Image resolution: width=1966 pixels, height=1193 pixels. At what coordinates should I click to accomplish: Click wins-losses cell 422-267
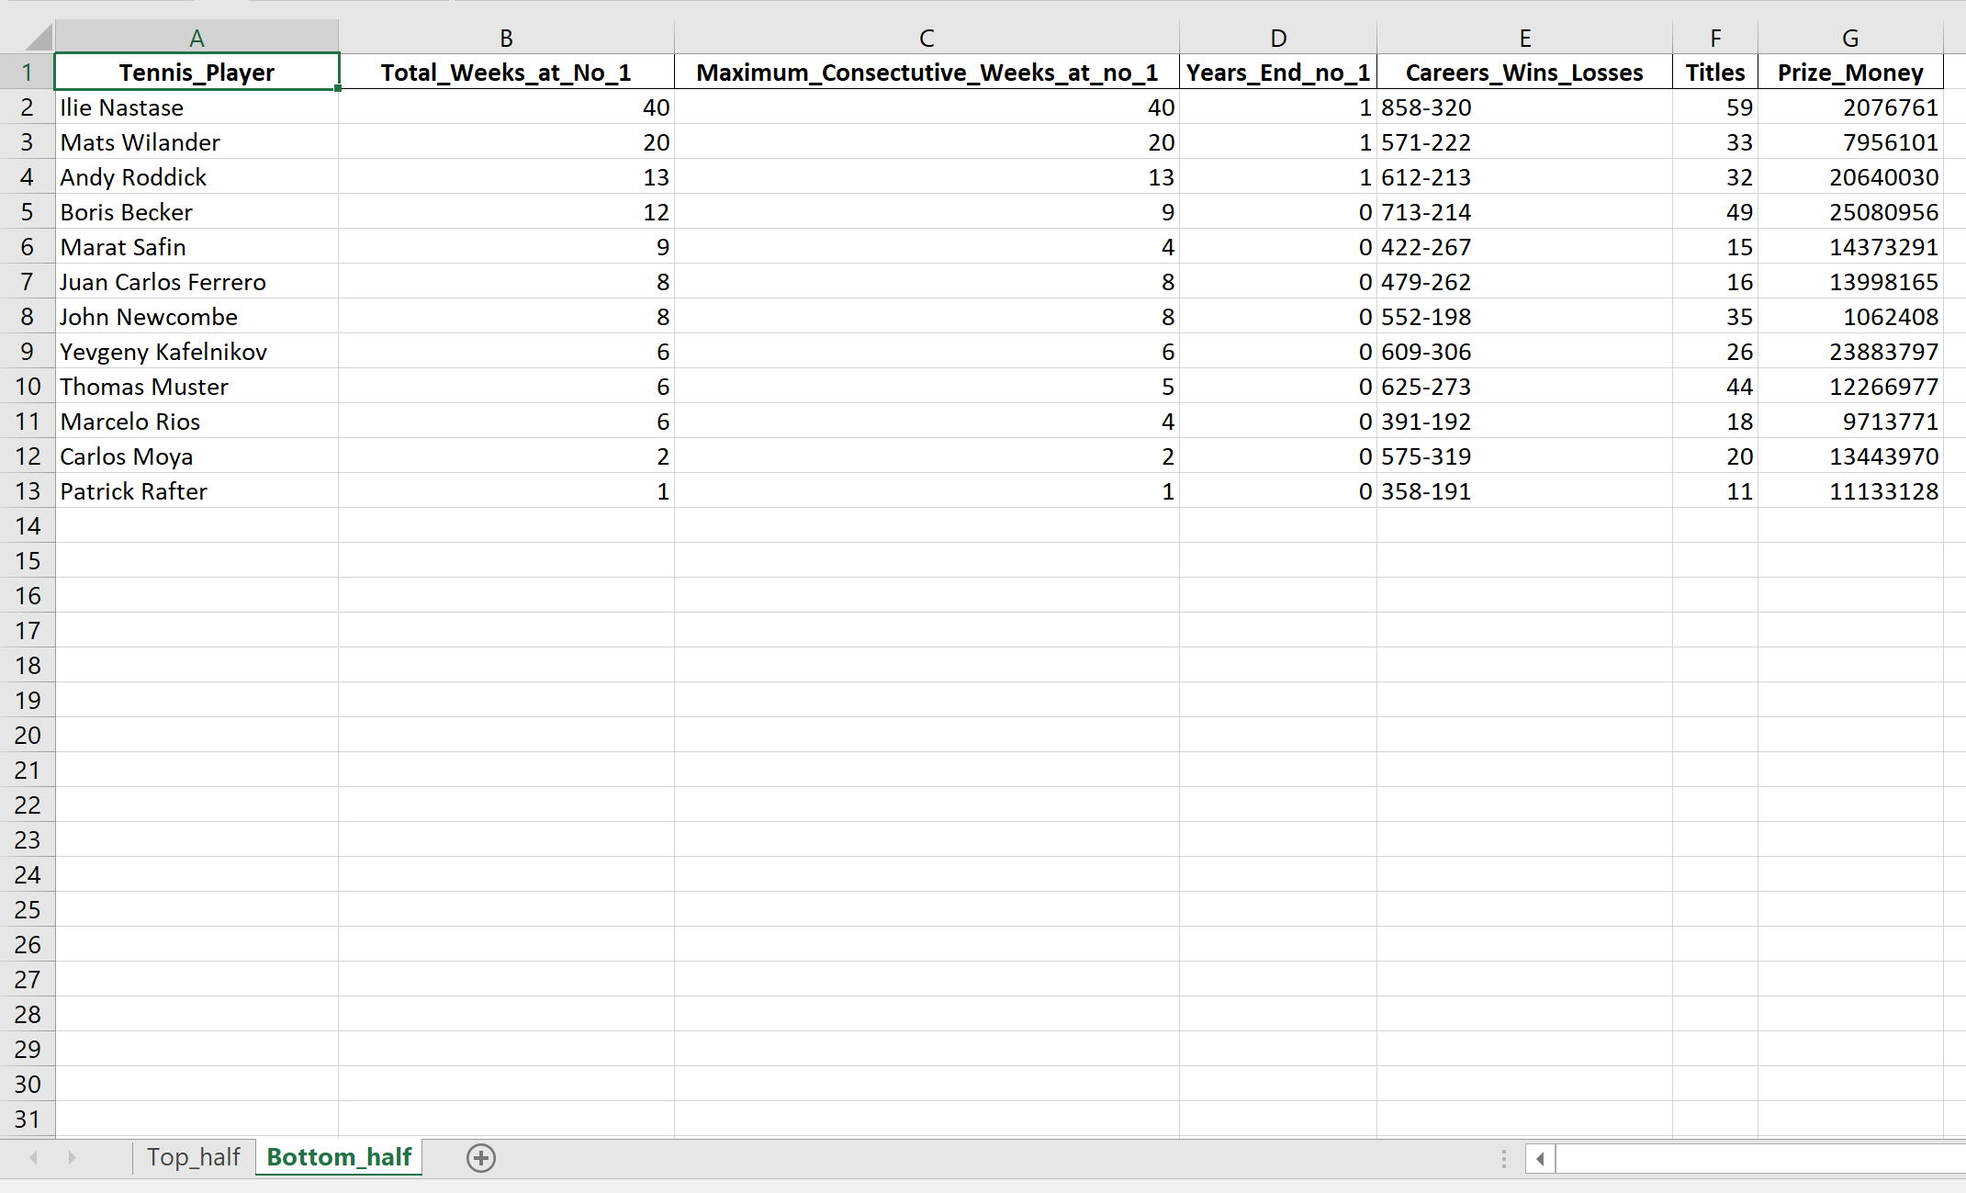1524,247
